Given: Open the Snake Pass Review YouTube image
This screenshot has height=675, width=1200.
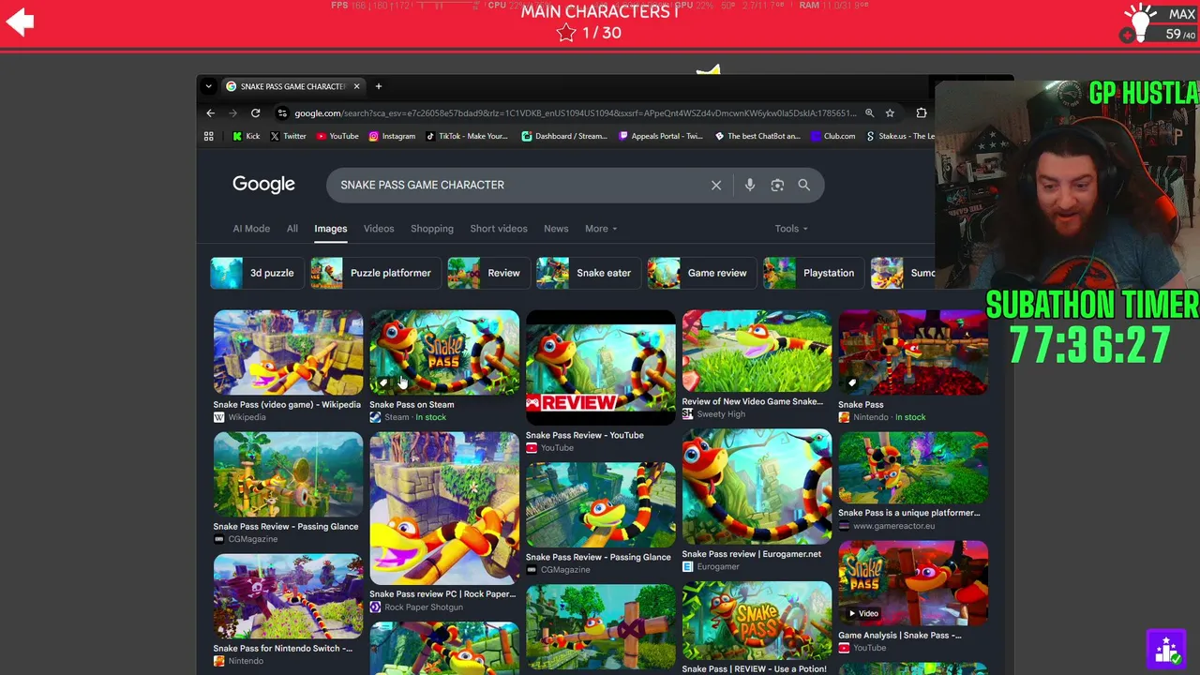Looking at the screenshot, I should 601,367.
